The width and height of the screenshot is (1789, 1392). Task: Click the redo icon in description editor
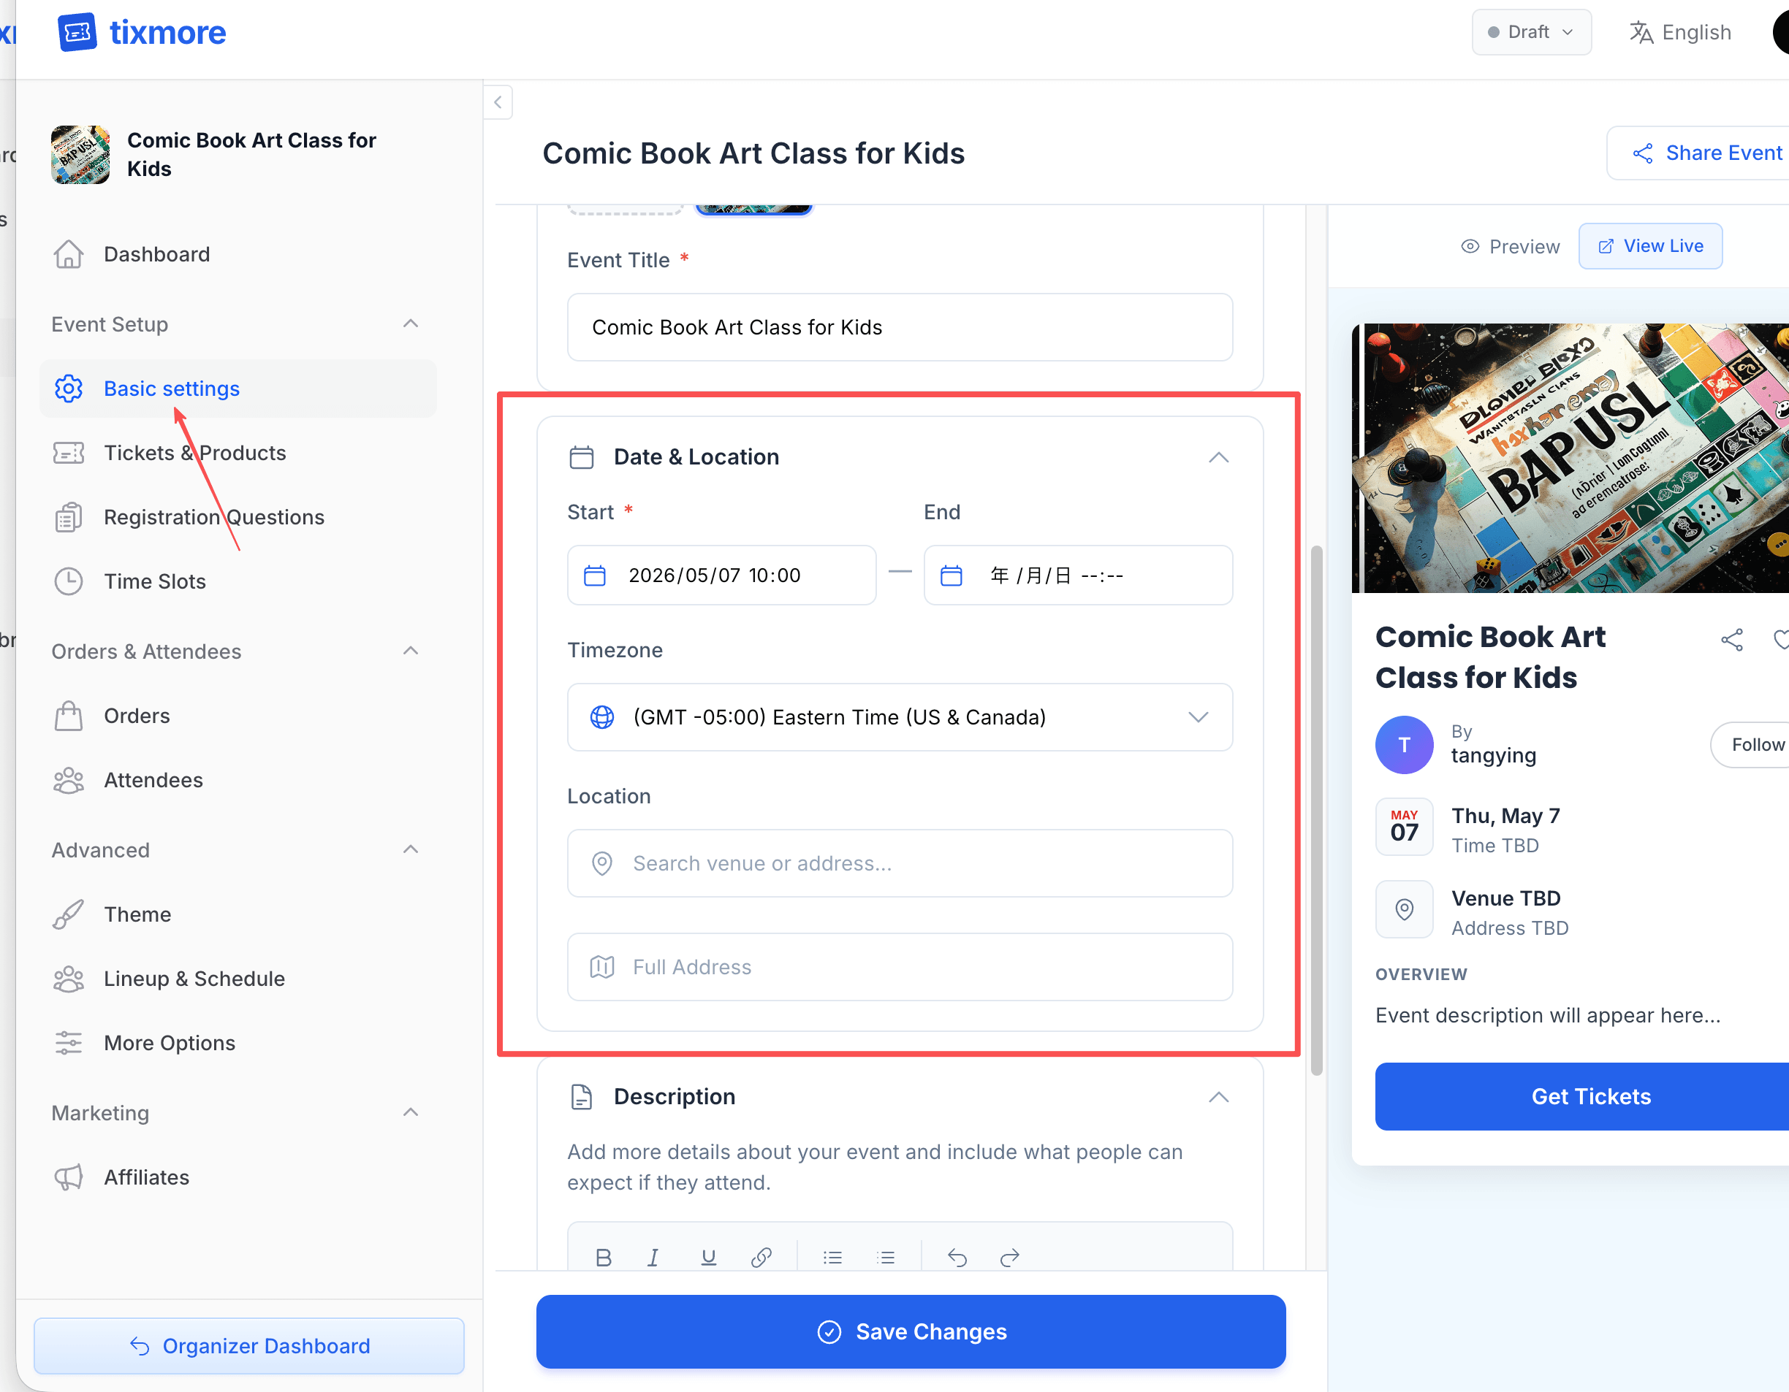[1010, 1258]
